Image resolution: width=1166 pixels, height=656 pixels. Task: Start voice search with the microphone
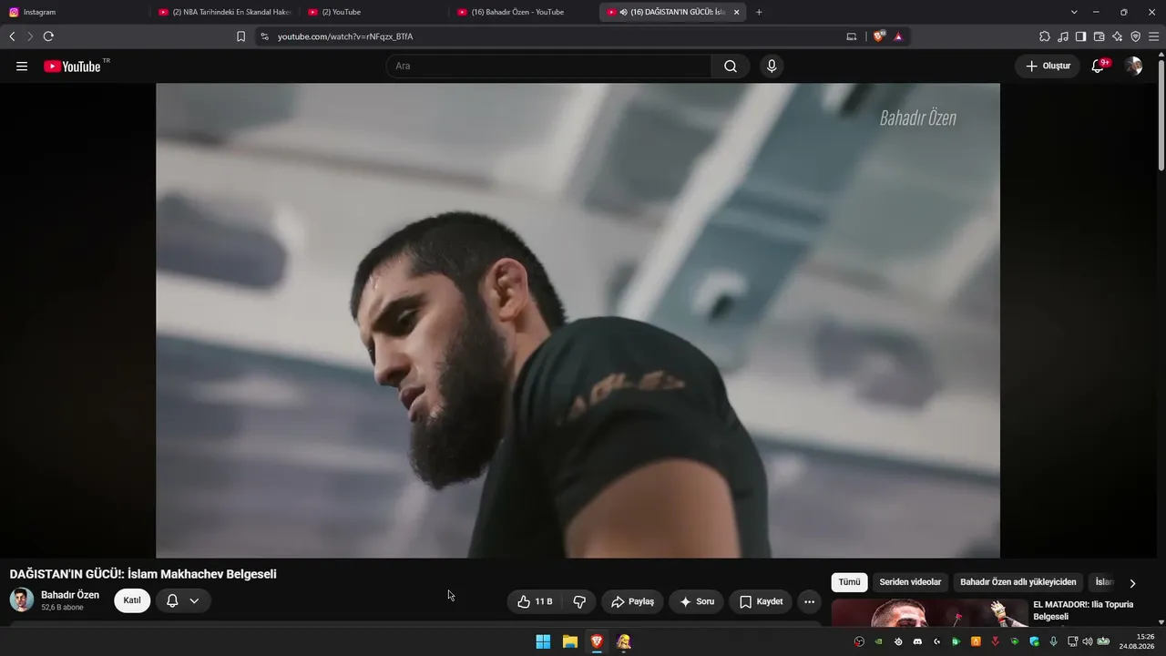(772, 67)
